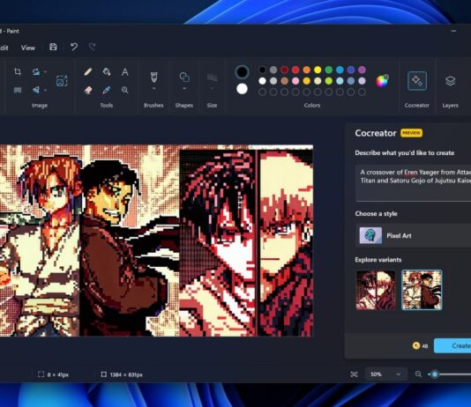The height and width of the screenshot is (407, 471).
Task: Pick the purple color swatch
Action: pos(362,70)
